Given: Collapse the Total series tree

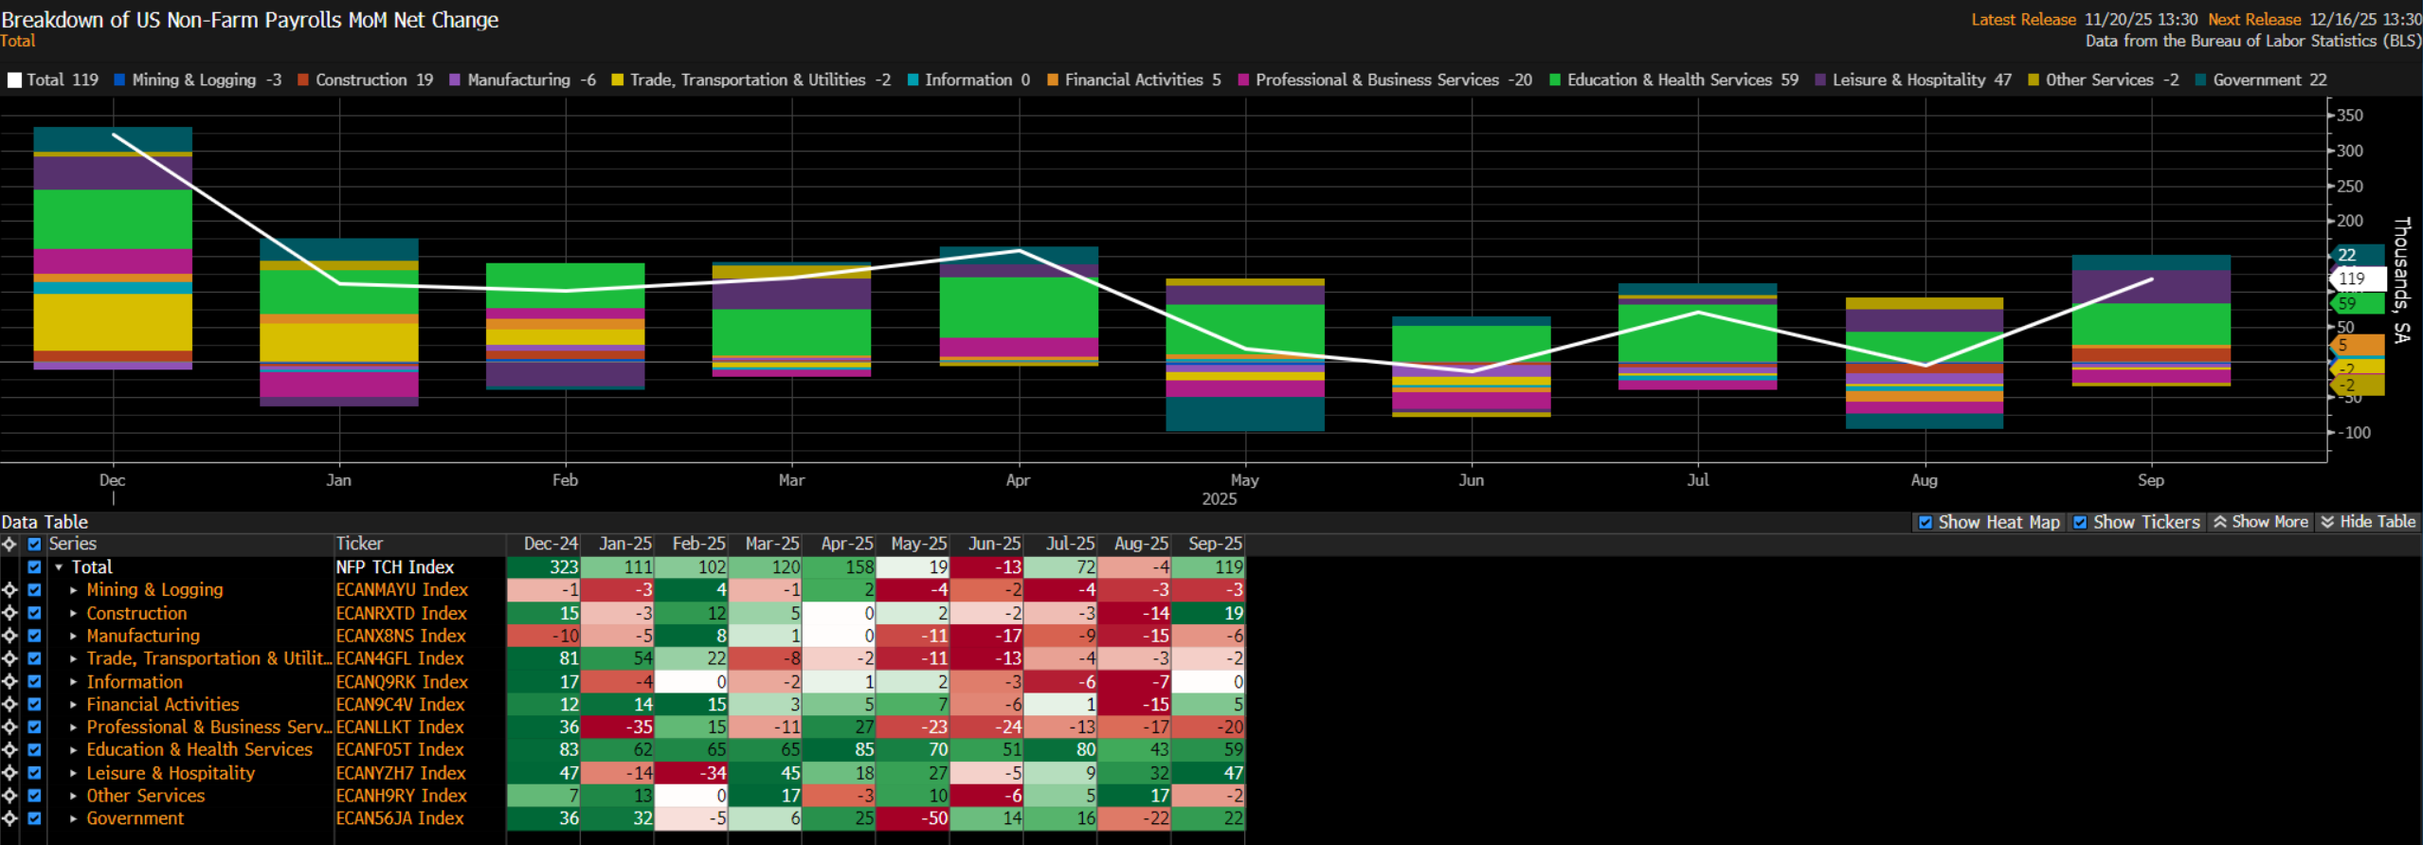Looking at the screenshot, I should [x=59, y=567].
